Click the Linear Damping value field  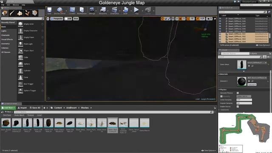click(x=244, y=100)
